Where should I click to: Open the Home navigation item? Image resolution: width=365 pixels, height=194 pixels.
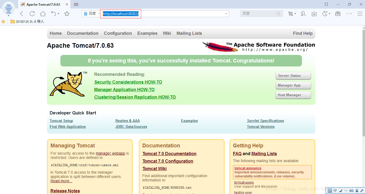[56, 33]
